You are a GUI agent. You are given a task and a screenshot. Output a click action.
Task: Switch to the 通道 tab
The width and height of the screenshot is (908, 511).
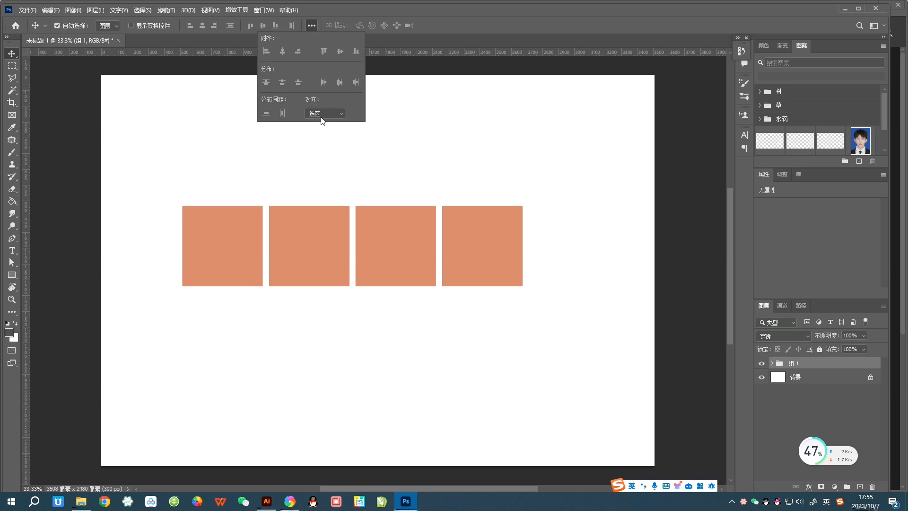782,306
